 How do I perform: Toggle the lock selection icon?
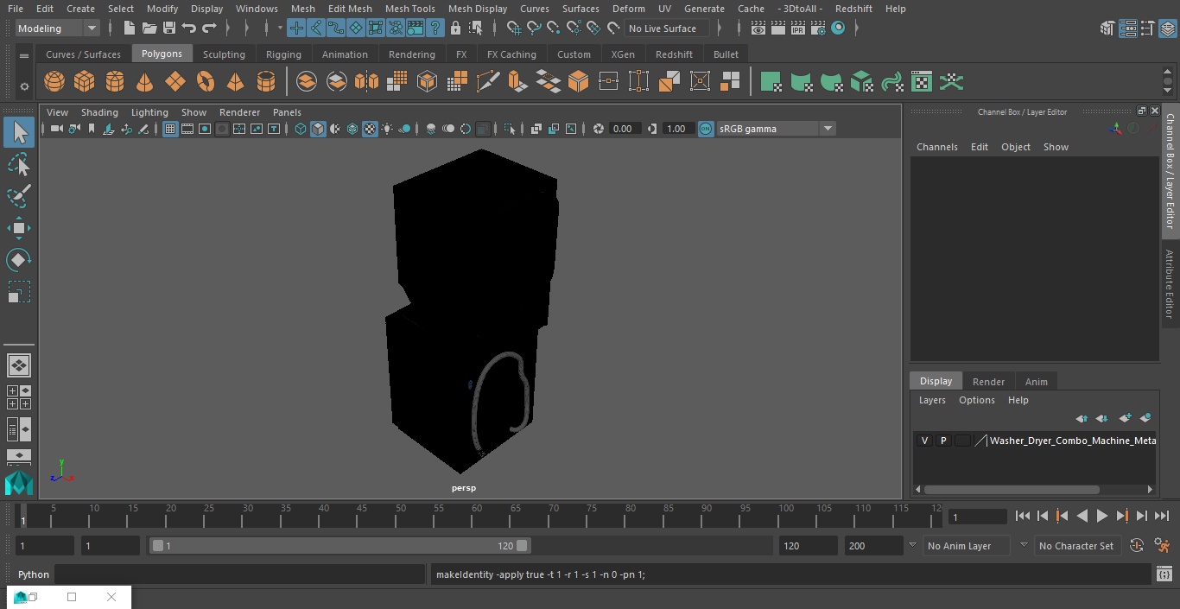[x=455, y=29]
